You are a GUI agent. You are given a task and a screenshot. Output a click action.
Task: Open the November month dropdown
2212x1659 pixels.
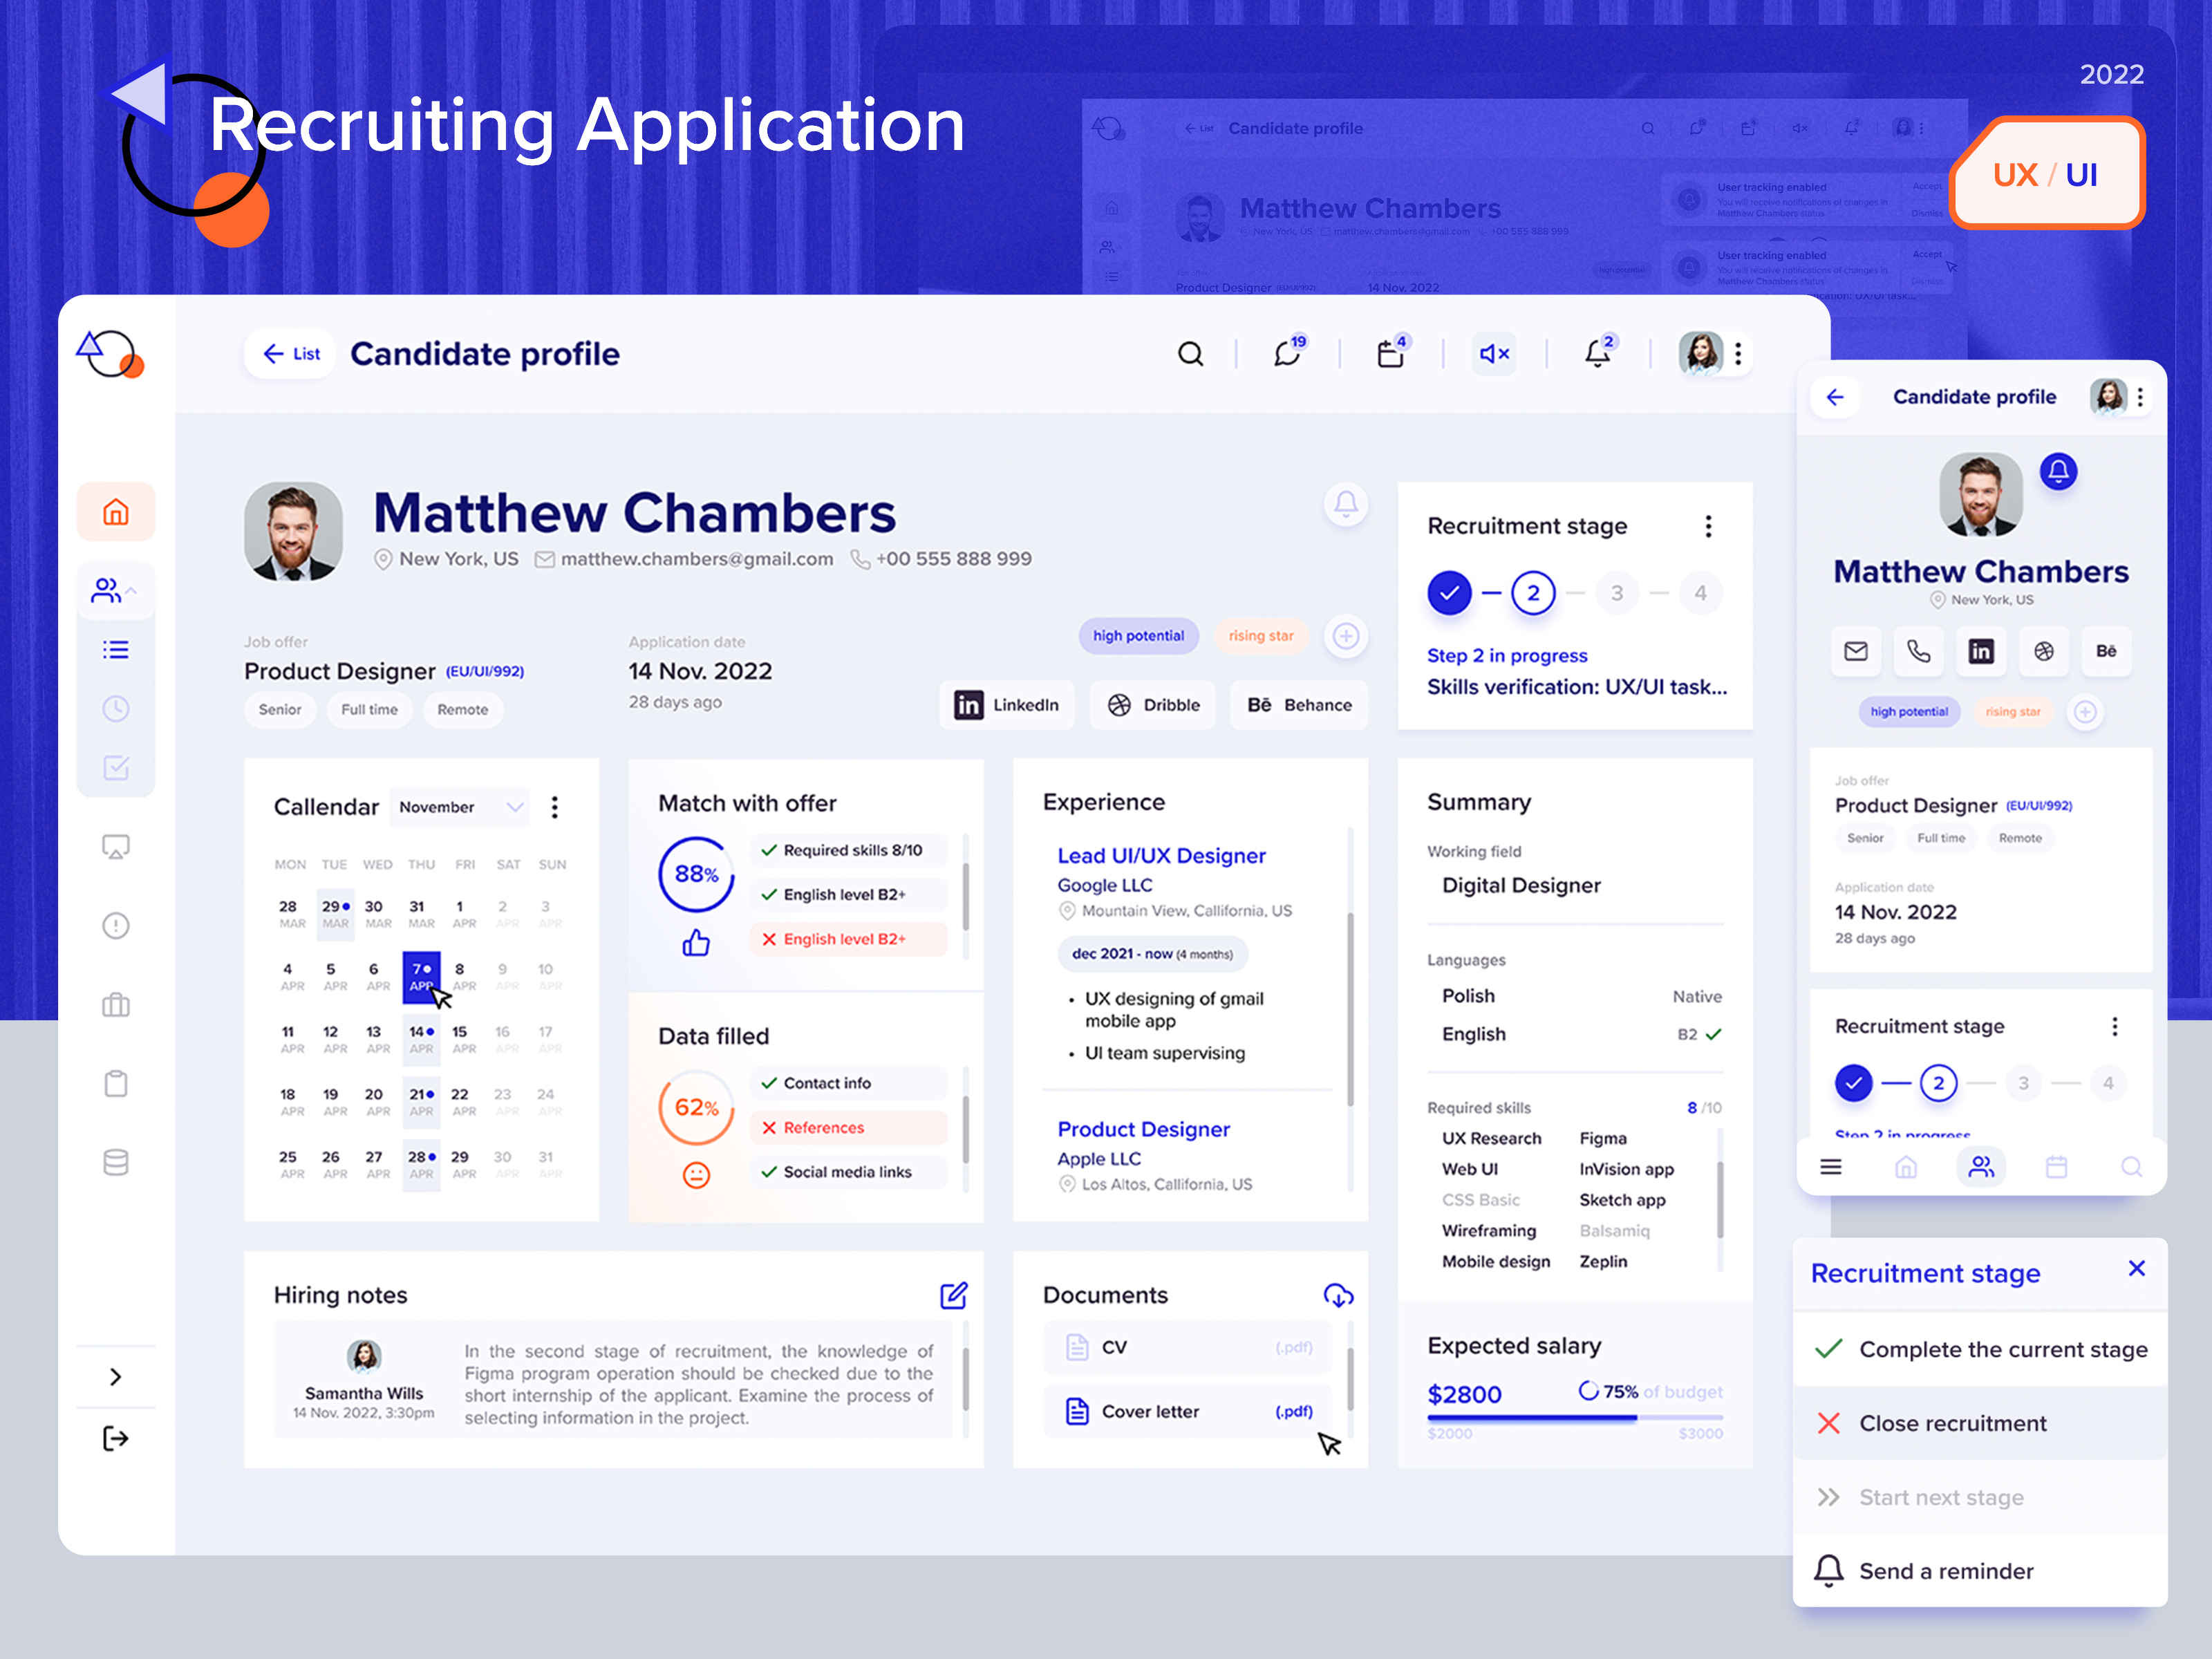(x=461, y=807)
